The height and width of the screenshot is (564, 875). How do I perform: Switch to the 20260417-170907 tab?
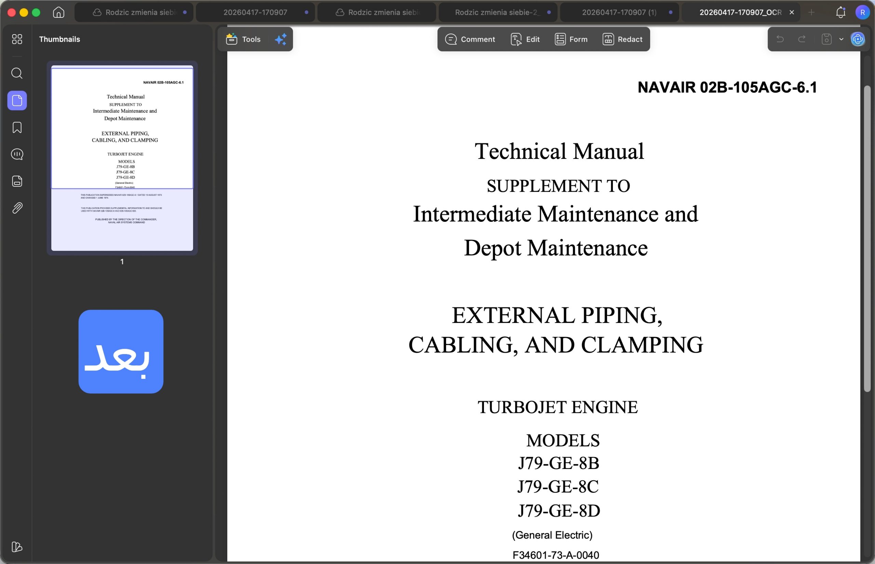(255, 12)
